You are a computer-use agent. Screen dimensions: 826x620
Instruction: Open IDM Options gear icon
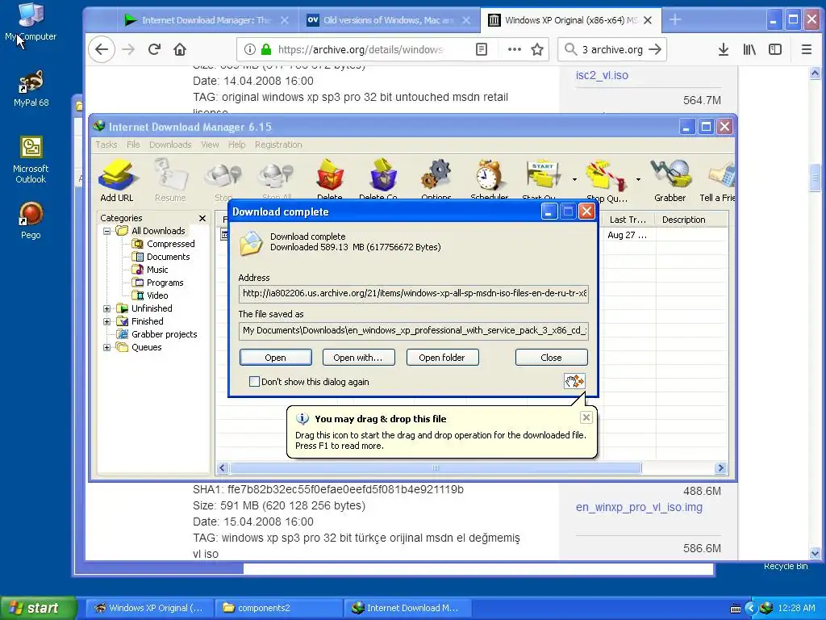[x=436, y=180]
